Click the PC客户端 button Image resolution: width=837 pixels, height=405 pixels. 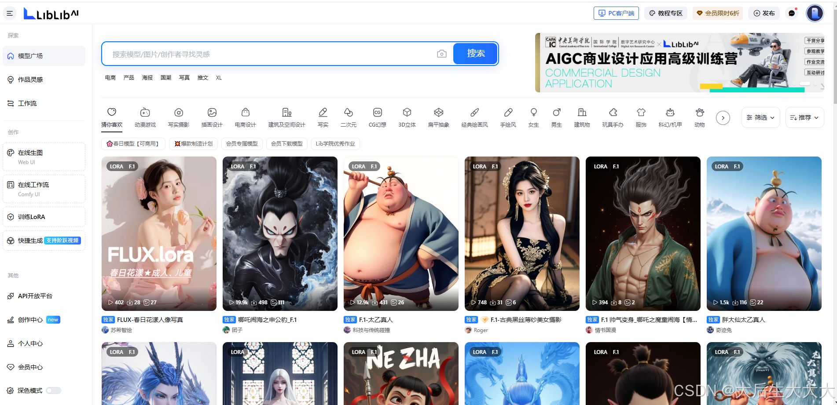coord(617,13)
